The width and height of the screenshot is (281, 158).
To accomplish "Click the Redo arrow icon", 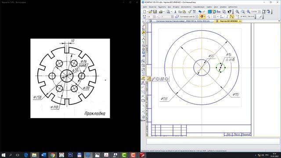I will tap(204, 12).
